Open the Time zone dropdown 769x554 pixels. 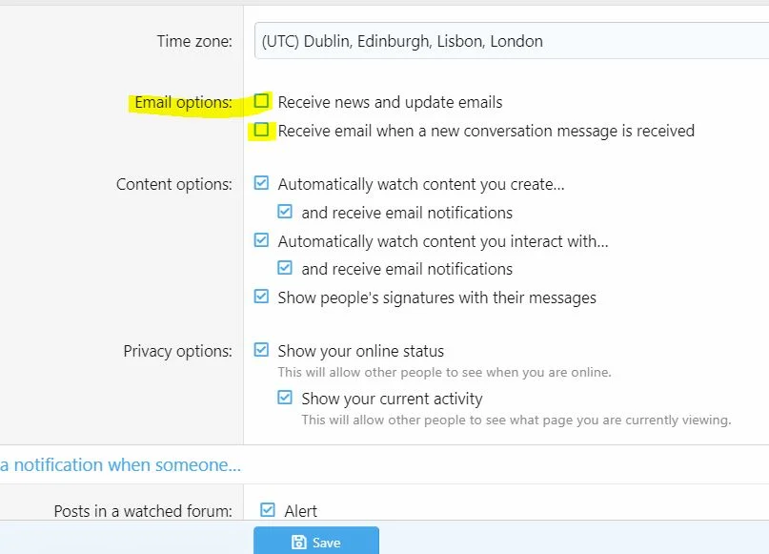coord(510,41)
